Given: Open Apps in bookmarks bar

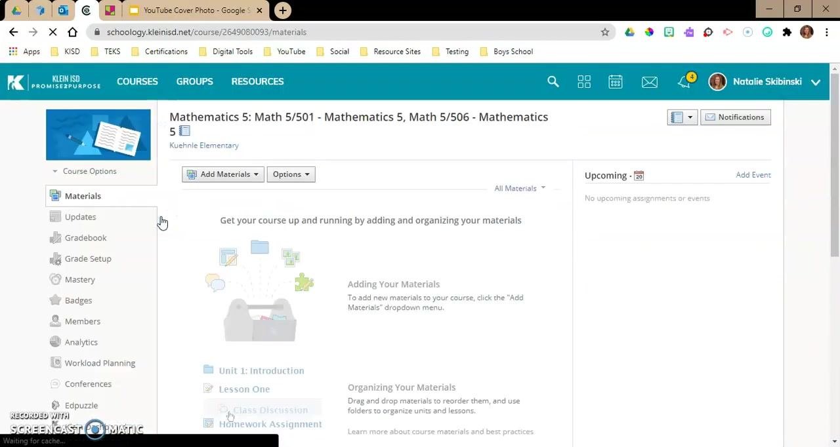Looking at the screenshot, I should 24,51.
